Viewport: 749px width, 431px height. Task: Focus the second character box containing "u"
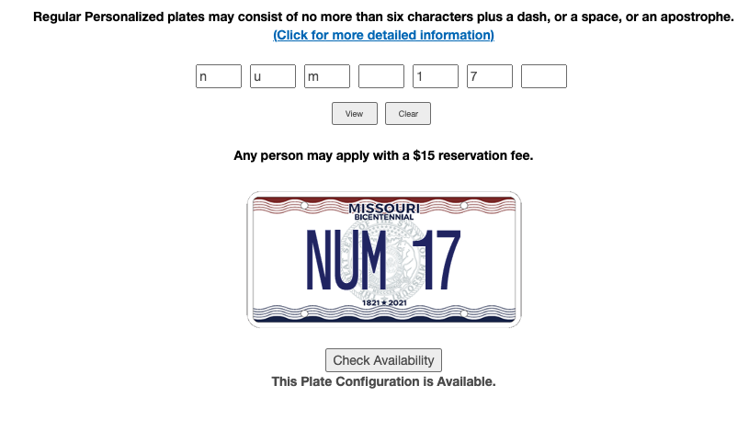(x=273, y=76)
